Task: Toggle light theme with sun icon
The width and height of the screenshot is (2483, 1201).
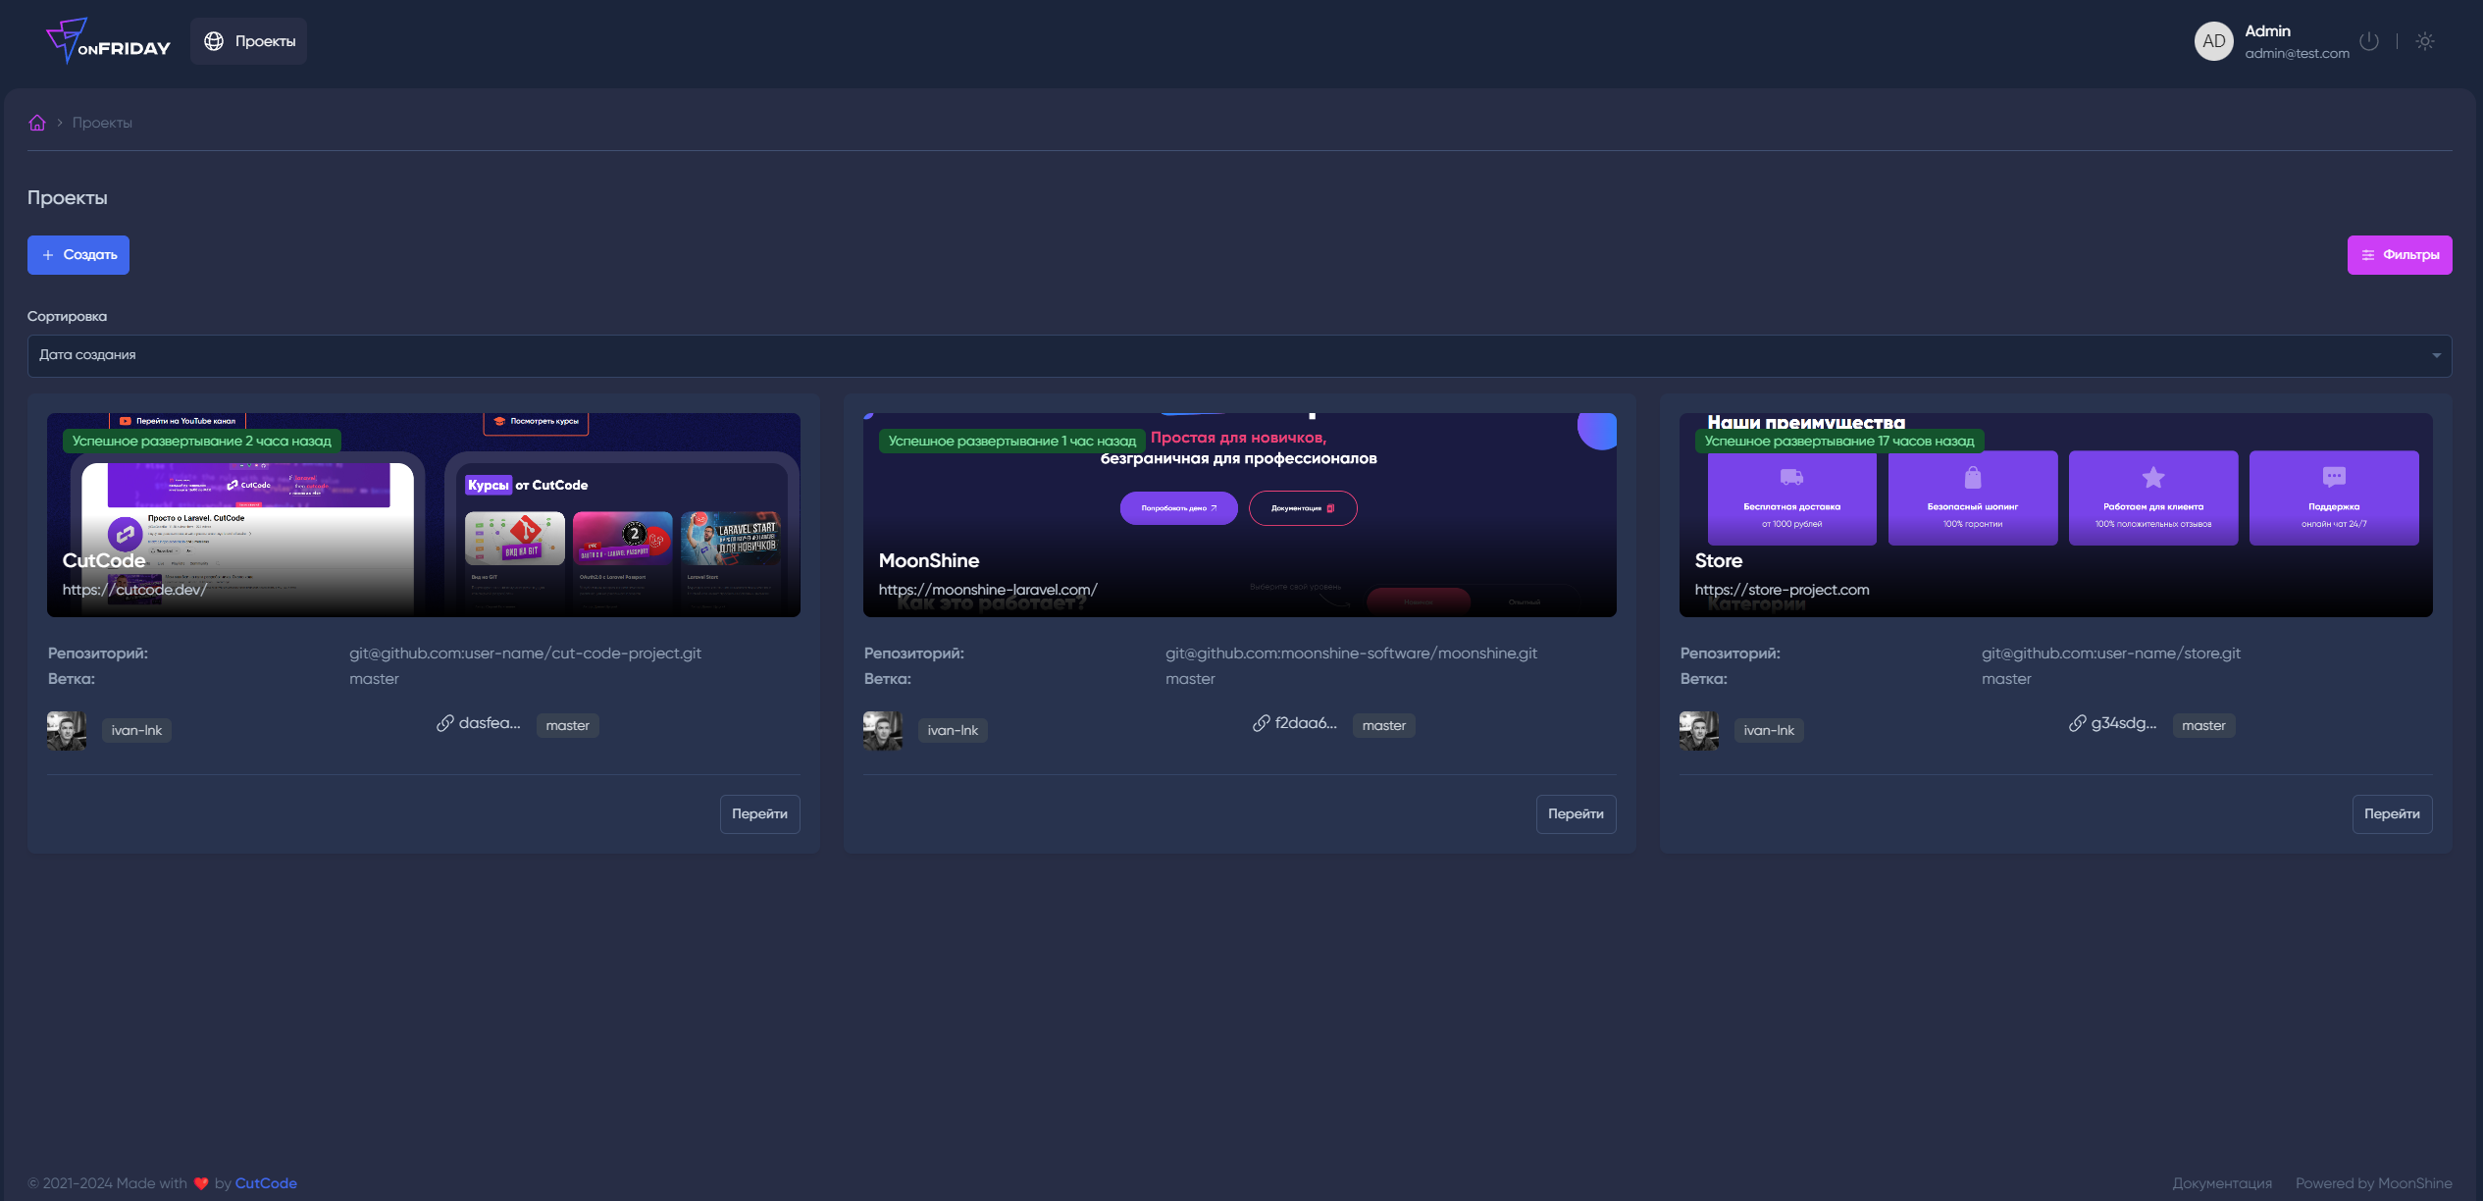Action: (x=2425, y=41)
